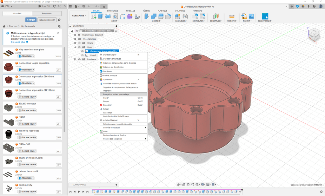Click the Charger button
This screenshot has height=196, width=325.
click(x=31, y=20)
